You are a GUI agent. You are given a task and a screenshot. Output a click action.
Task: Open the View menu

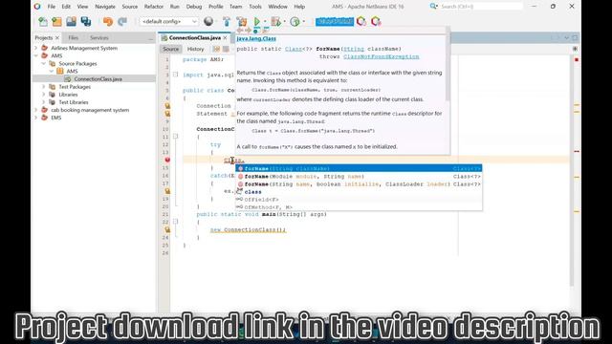(82, 7)
